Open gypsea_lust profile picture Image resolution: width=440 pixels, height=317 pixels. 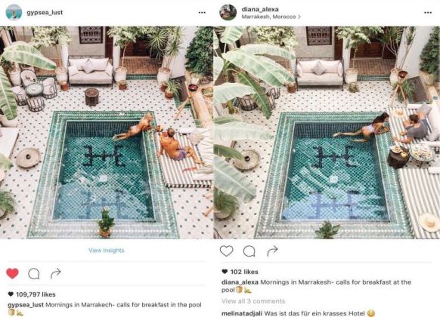14,12
